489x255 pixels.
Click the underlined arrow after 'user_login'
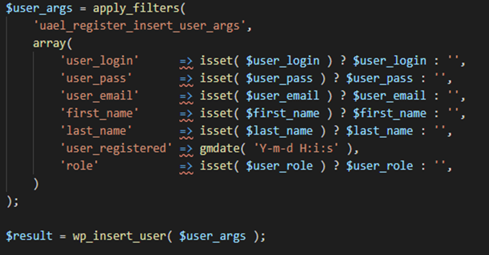point(186,61)
